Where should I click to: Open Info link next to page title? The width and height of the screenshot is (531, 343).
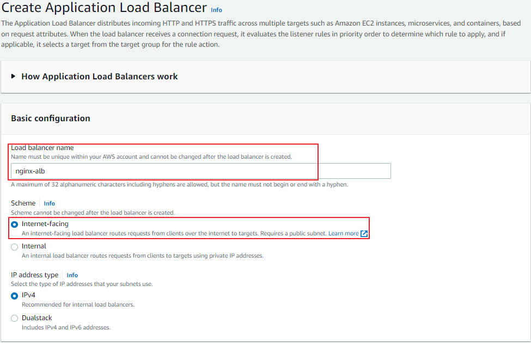pyautogui.click(x=216, y=10)
